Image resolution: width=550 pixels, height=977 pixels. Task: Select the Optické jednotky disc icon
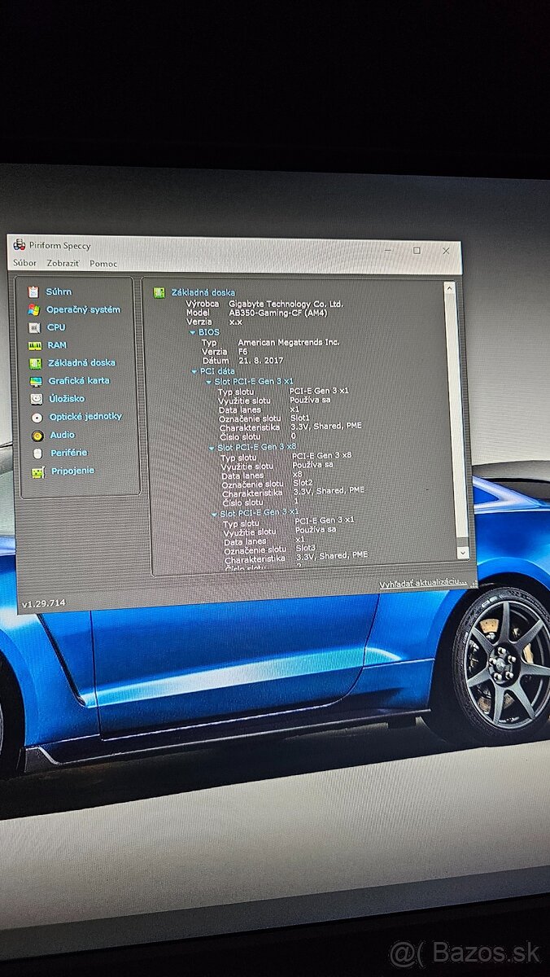point(37,417)
